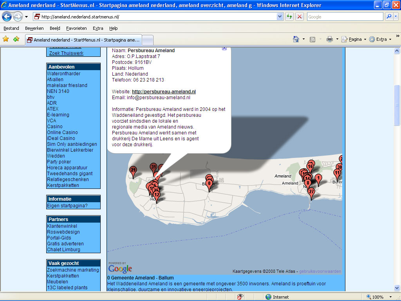This screenshot has width=401, height=301.
Task: Click the Home page icon
Action: point(296,39)
